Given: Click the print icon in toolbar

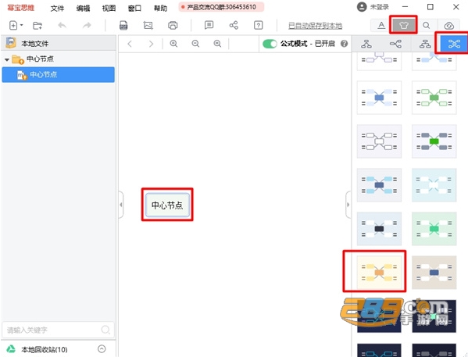Looking at the screenshot, I should pyautogui.click(x=173, y=25).
